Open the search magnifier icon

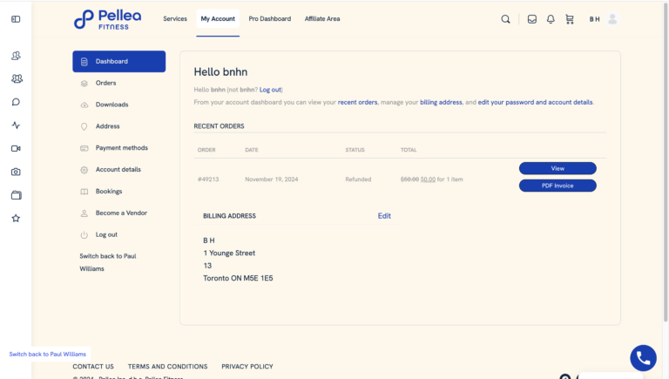tap(505, 19)
